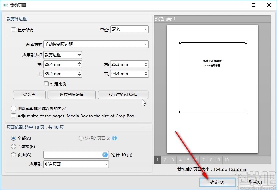
Task: Enable the 显示所有 checkbox
Action: pos(13,30)
